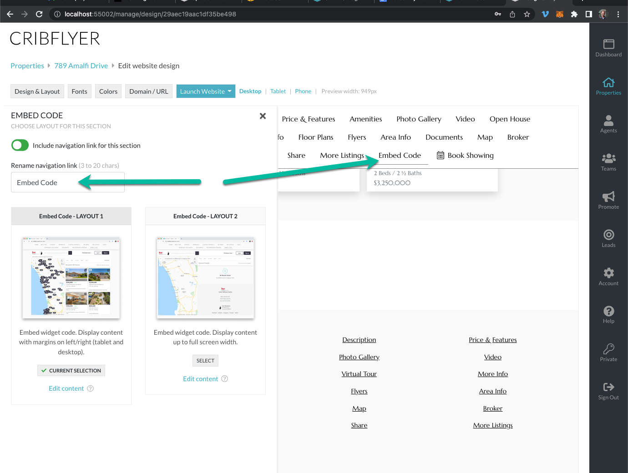Open the password key icon in address bar
Image resolution: width=628 pixels, height=473 pixels.
click(498, 14)
